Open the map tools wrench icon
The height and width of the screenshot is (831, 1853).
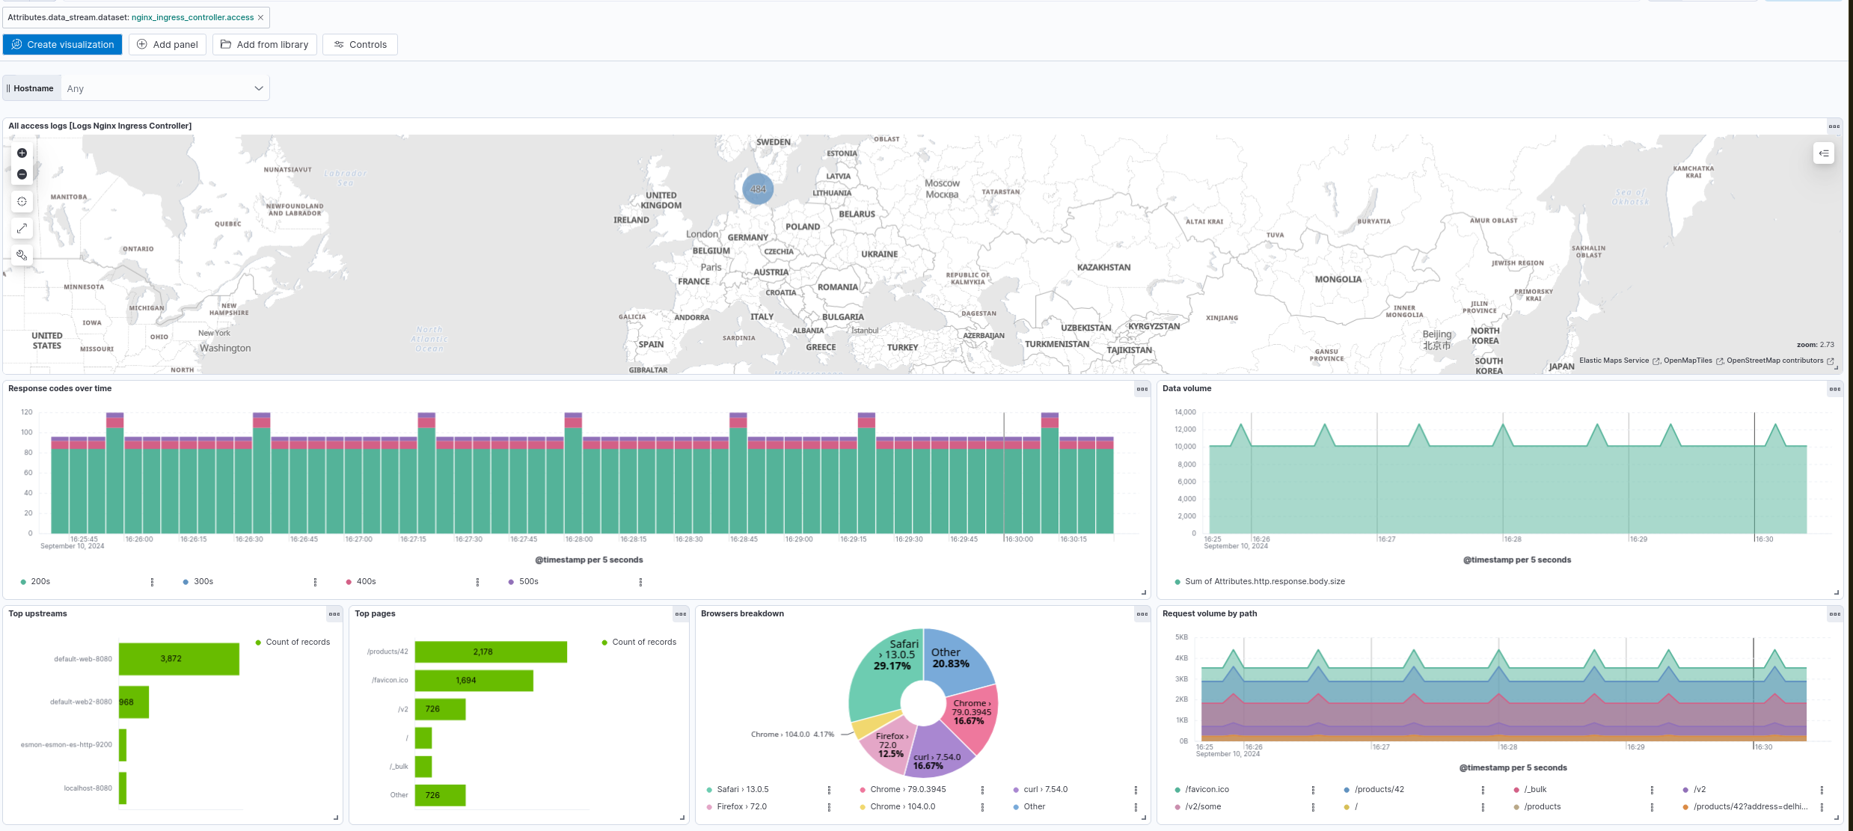click(22, 255)
